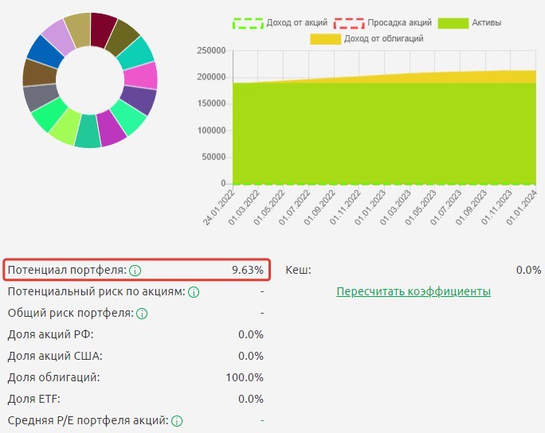
Task: Click Пересчитать коэффициенты link
Action: tap(414, 291)
